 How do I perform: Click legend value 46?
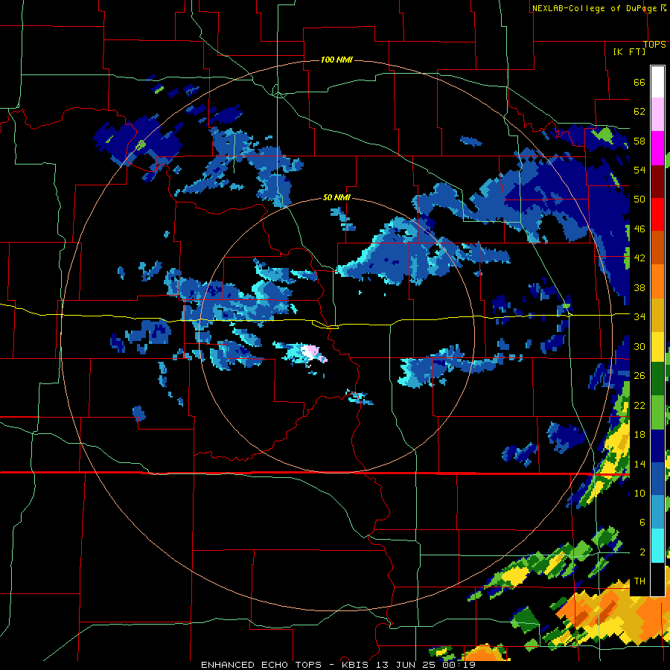tap(639, 229)
